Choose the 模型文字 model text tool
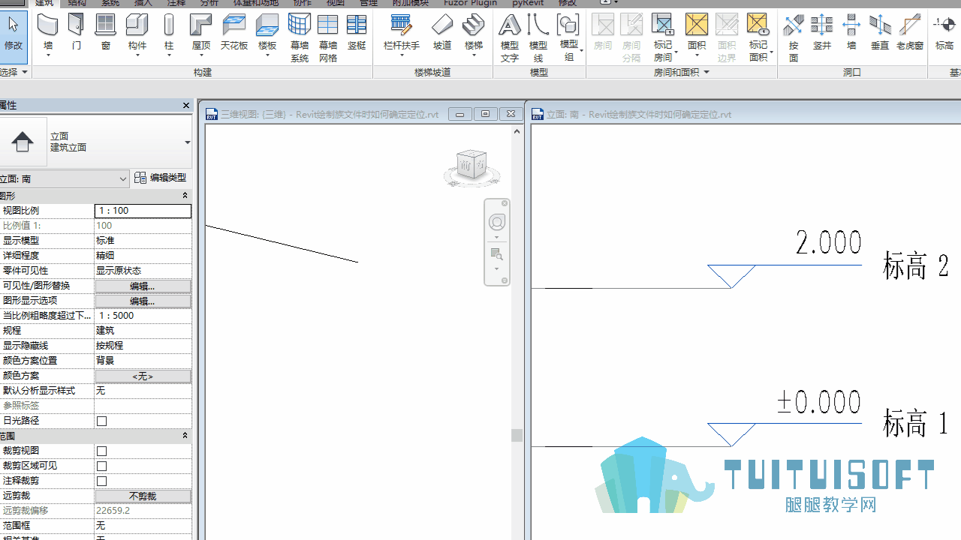 click(510, 37)
